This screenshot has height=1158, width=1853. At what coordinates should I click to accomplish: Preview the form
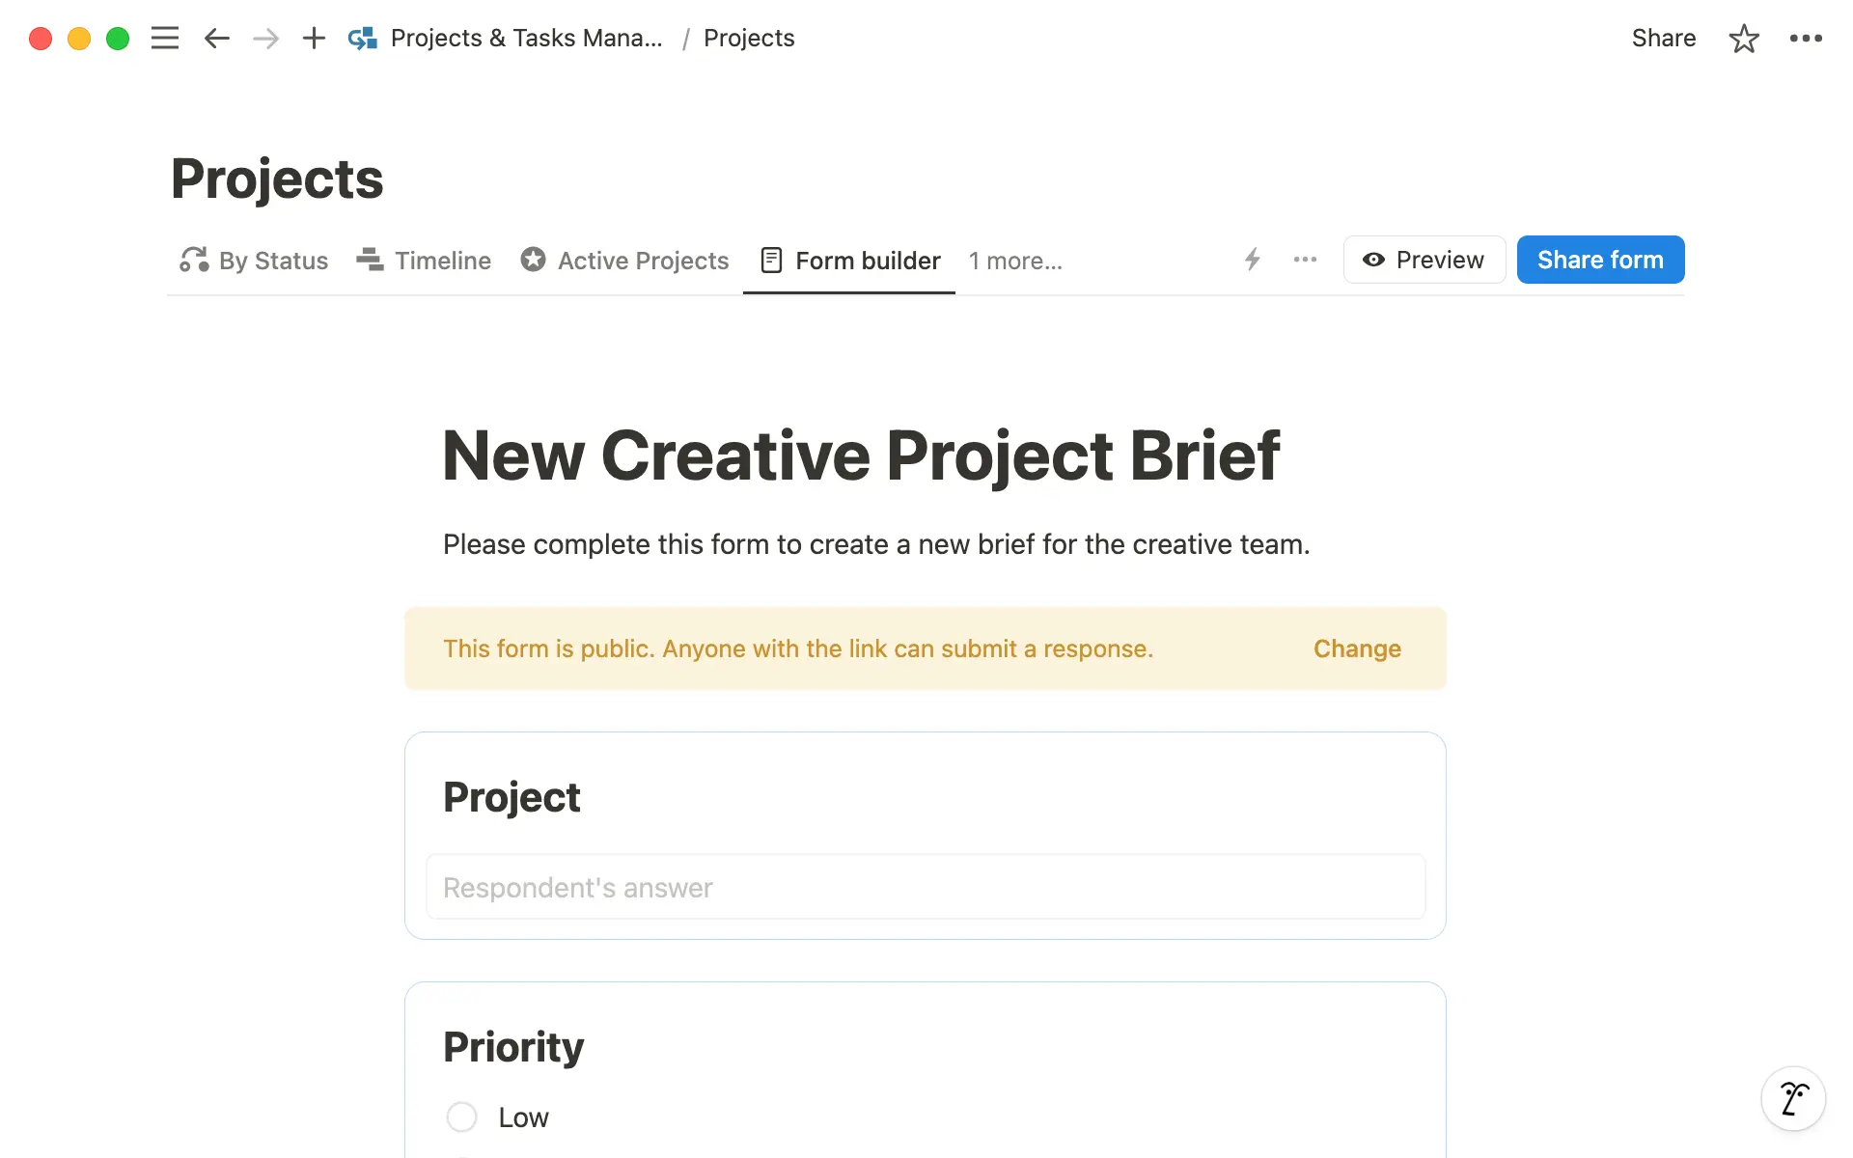point(1424,260)
